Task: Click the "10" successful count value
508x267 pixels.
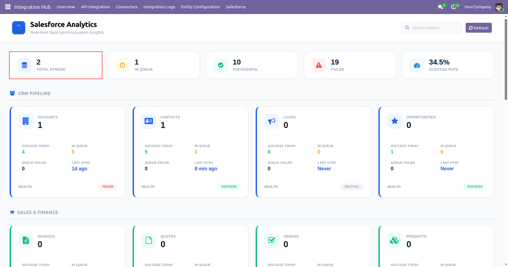Action: (237, 62)
